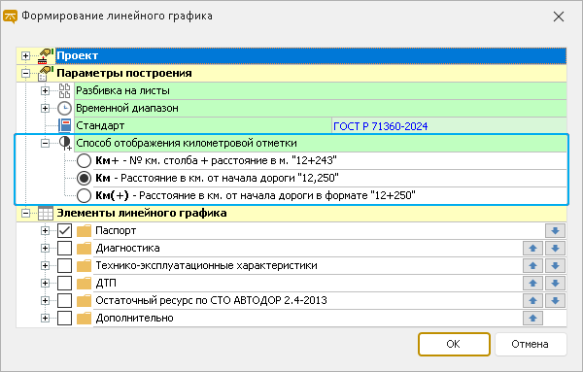Click the Технико-эксплуатационные характеристики folder icon

click(84, 266)
